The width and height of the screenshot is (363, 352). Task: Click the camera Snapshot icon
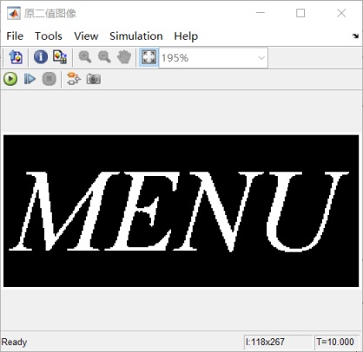pos(94,79)
